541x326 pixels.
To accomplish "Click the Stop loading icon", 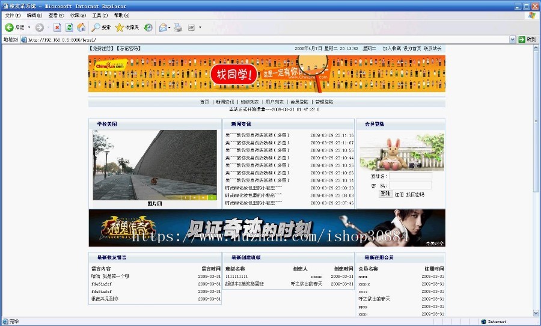I will tap(57, 27).
